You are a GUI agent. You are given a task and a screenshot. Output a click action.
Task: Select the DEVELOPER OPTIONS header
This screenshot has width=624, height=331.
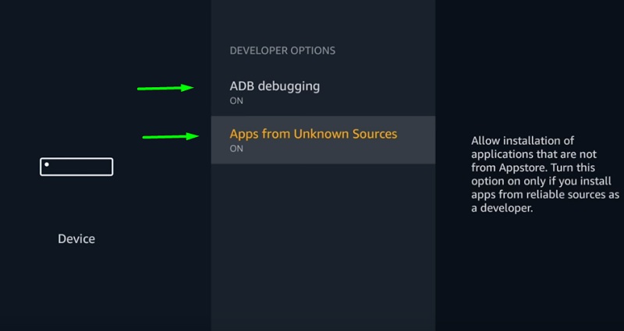pyautogui.click(x=282, y=51)
